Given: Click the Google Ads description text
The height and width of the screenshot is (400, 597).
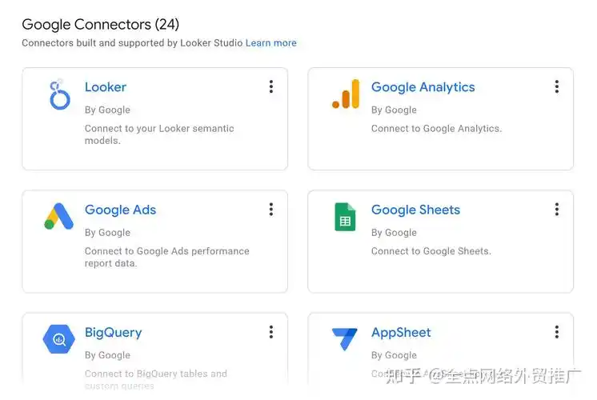Looking at the screenshot, I should click(166, 257).
